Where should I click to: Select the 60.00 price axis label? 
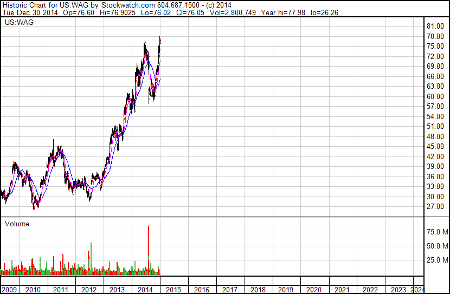coord(435,96)
